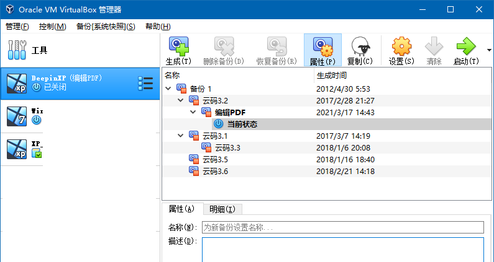Image resolution: width=494 pixels, height=262 pixels.
Task: Click the 已关闭 power status icon of DeepinXP
Action: pyautogui.click(x=37, y=87)
